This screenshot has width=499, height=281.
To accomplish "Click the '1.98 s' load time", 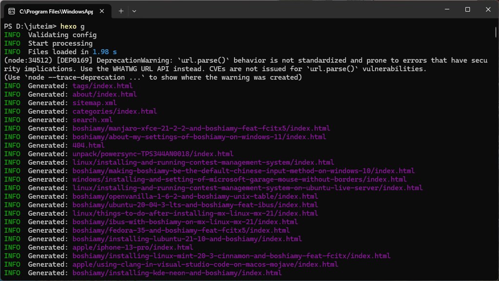I will 105,52.
